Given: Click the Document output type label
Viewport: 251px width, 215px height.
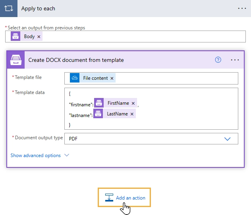Looking at the screenshot, I should pos(39,138).
